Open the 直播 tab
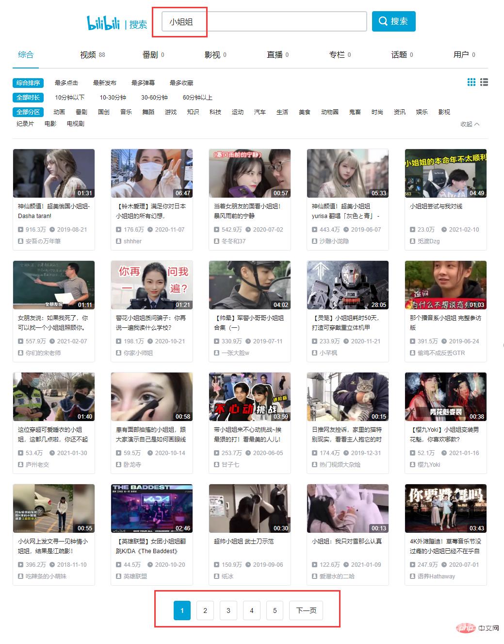The height and width of the screenshot is (644, 504). [x=277, y=55]
